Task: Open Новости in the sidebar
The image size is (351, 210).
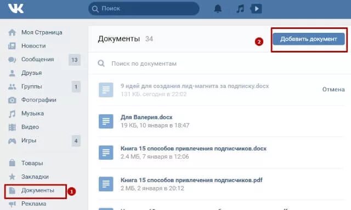Action: pyautogui.click(x=33, y=46)
